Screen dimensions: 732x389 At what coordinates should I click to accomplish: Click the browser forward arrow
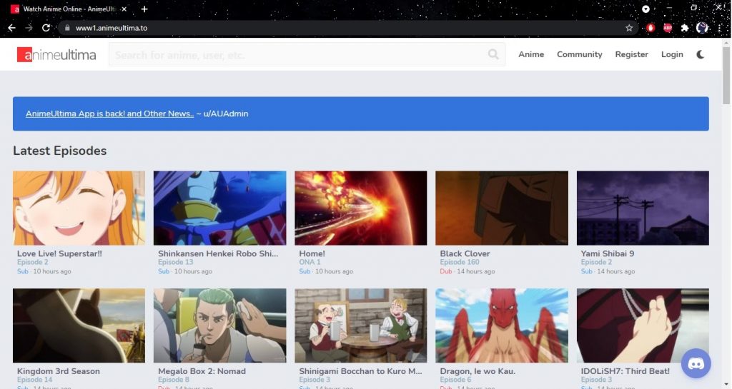tap(29, 28)
